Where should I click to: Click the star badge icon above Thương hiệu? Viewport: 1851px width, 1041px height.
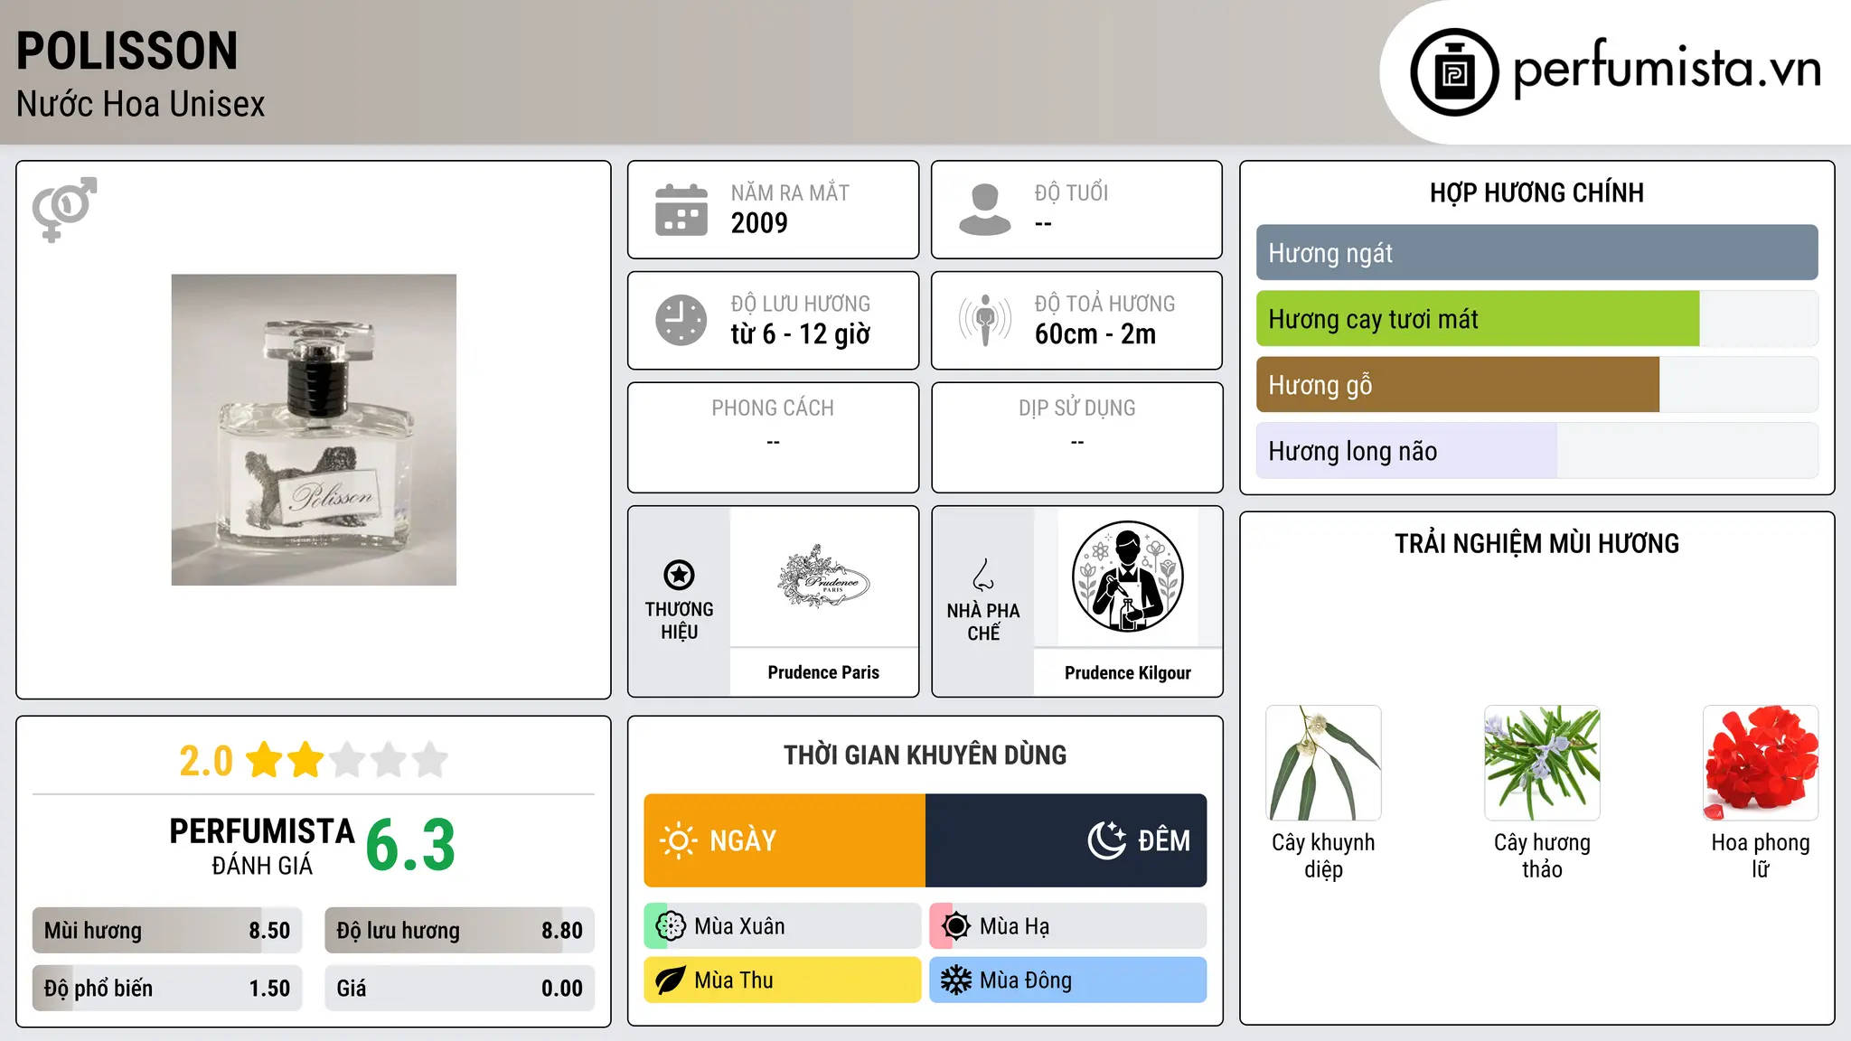coord(679,575)
